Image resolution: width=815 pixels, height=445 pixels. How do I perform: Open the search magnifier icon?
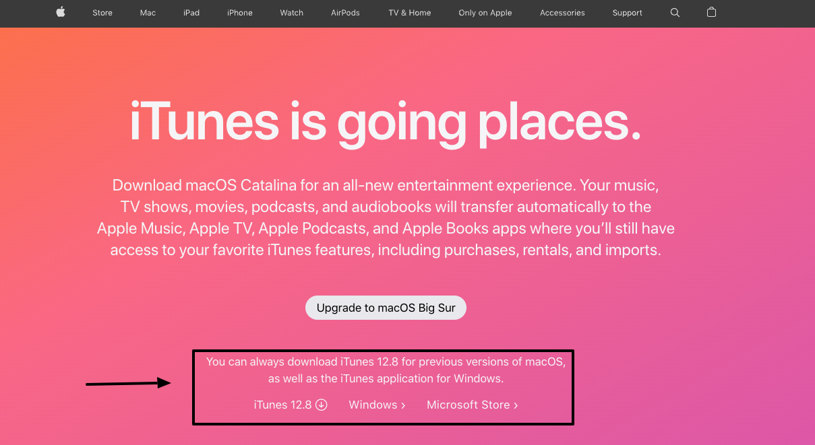point(675,13)
